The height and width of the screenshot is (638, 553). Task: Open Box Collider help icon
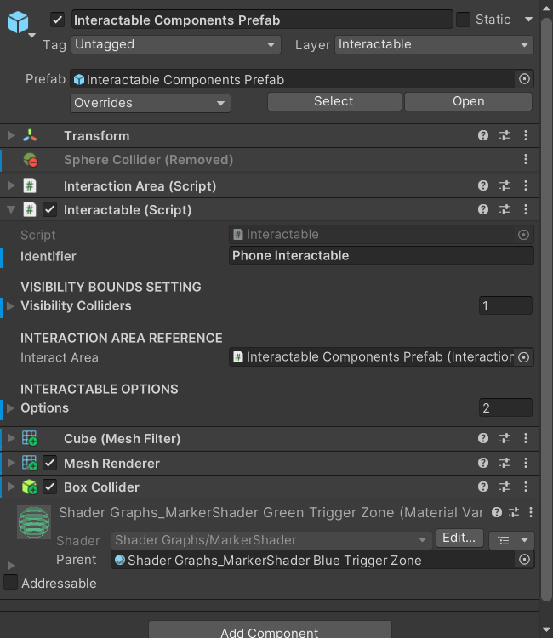point(483,487)
